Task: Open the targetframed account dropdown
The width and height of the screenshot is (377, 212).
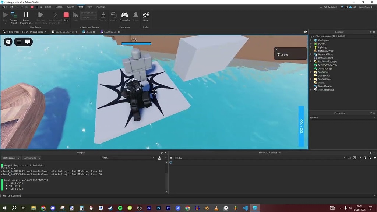Action: [366, 7]
